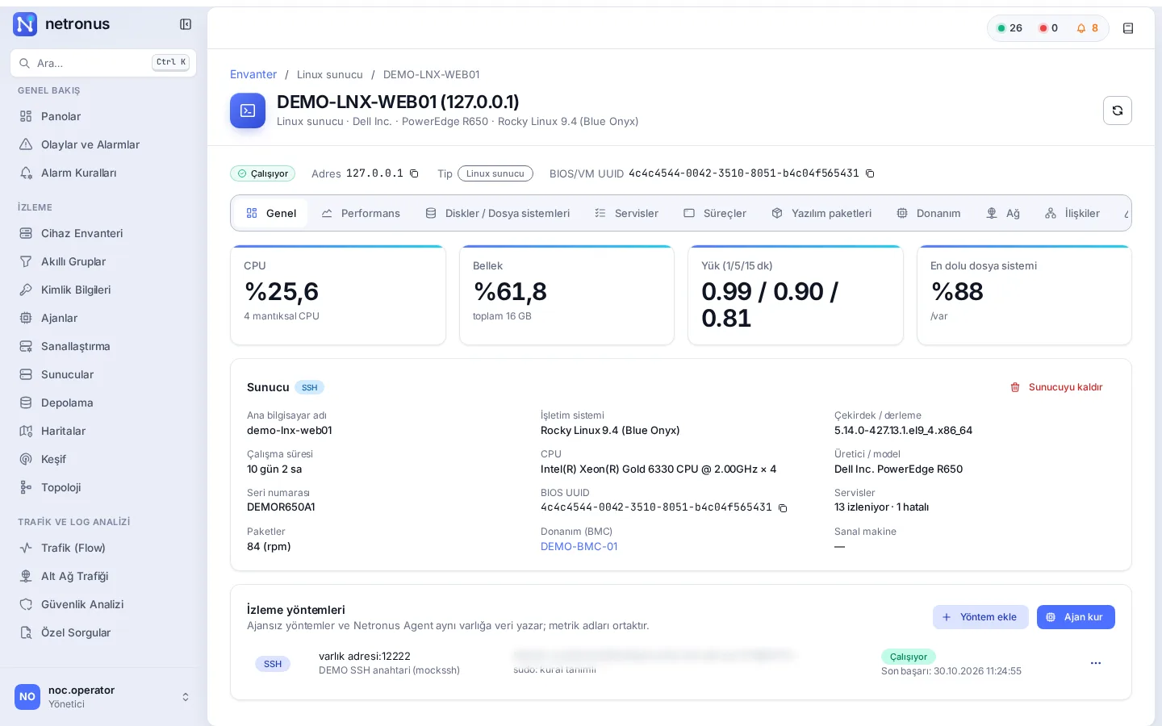Focus the Ara... search field

103,63
